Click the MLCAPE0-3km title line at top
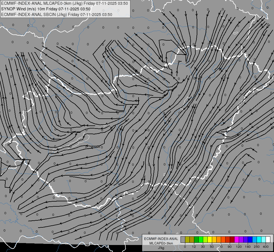The width and height of the screenshot is (274, 252). coord(64,3)
